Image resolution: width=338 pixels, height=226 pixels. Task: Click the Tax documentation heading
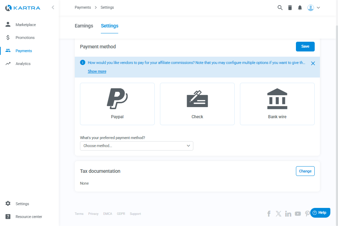100,171
